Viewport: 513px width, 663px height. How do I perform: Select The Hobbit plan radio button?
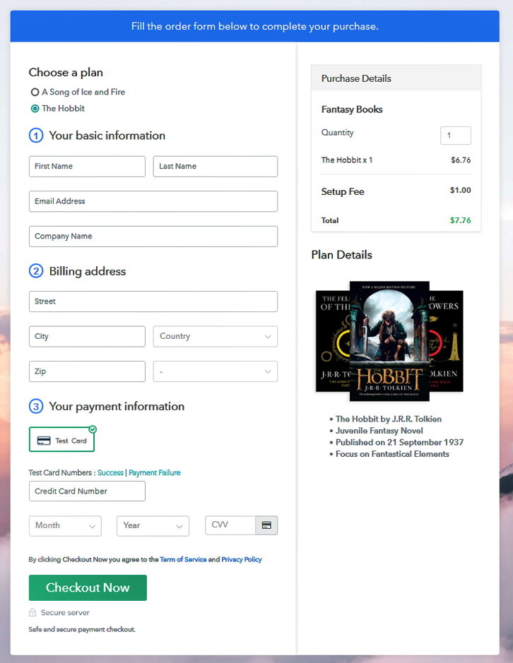[35, 109]
